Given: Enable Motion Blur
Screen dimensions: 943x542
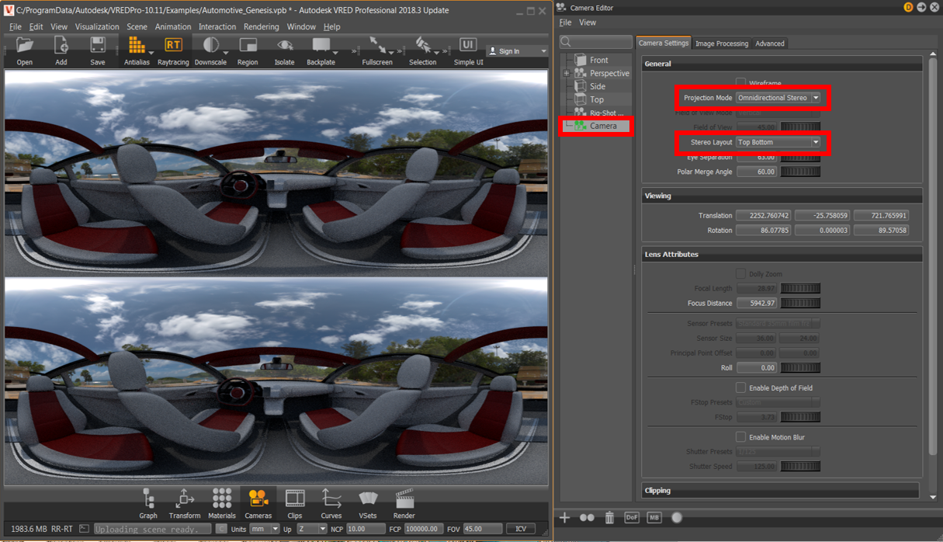Looking at the screenshot, I should tap(741, 436).
